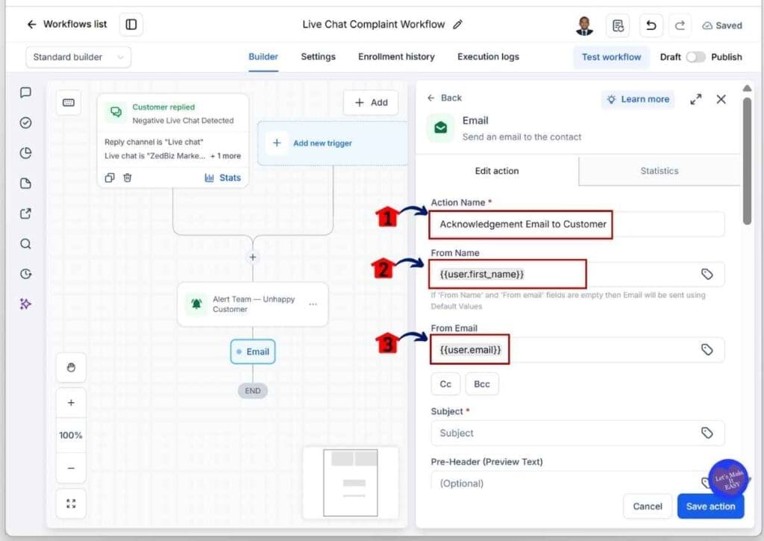Image resolution: width=764 pixels, height=541 pixels.
Task: Switch to Builder tab
Action: click(x=263, y=57)
